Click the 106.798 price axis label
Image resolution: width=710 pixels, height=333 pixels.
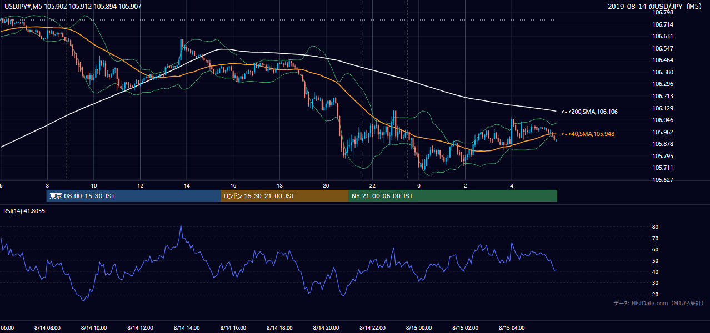point(663,12)
